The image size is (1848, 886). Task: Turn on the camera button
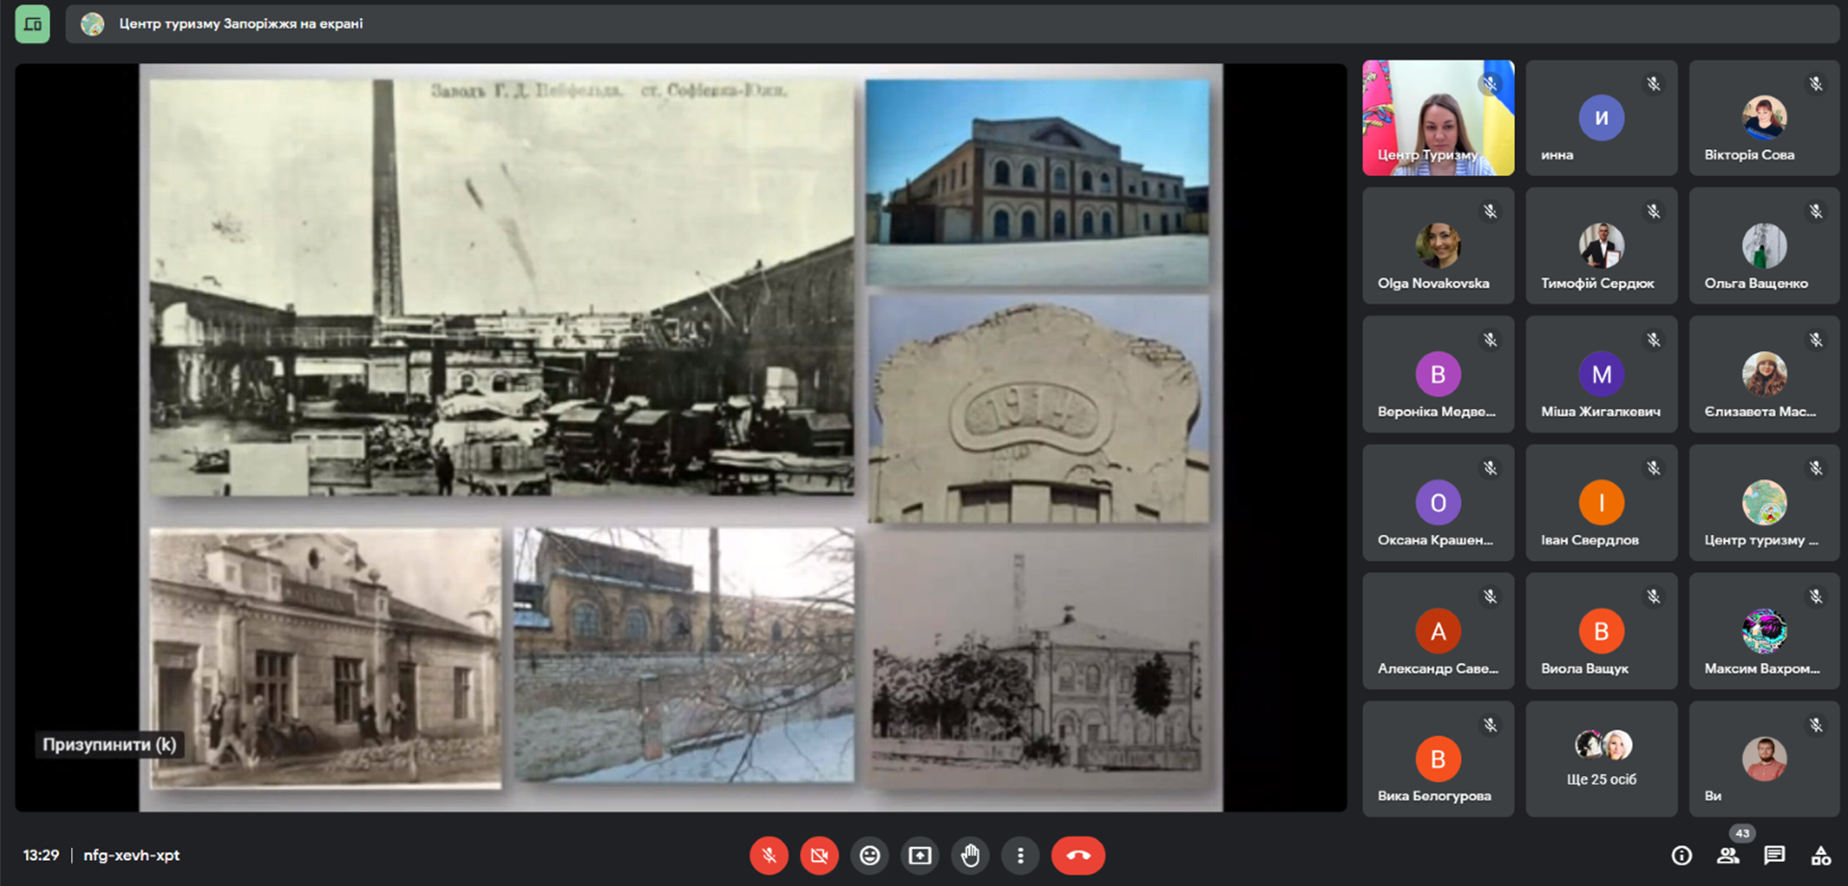[x=819, y=855]
